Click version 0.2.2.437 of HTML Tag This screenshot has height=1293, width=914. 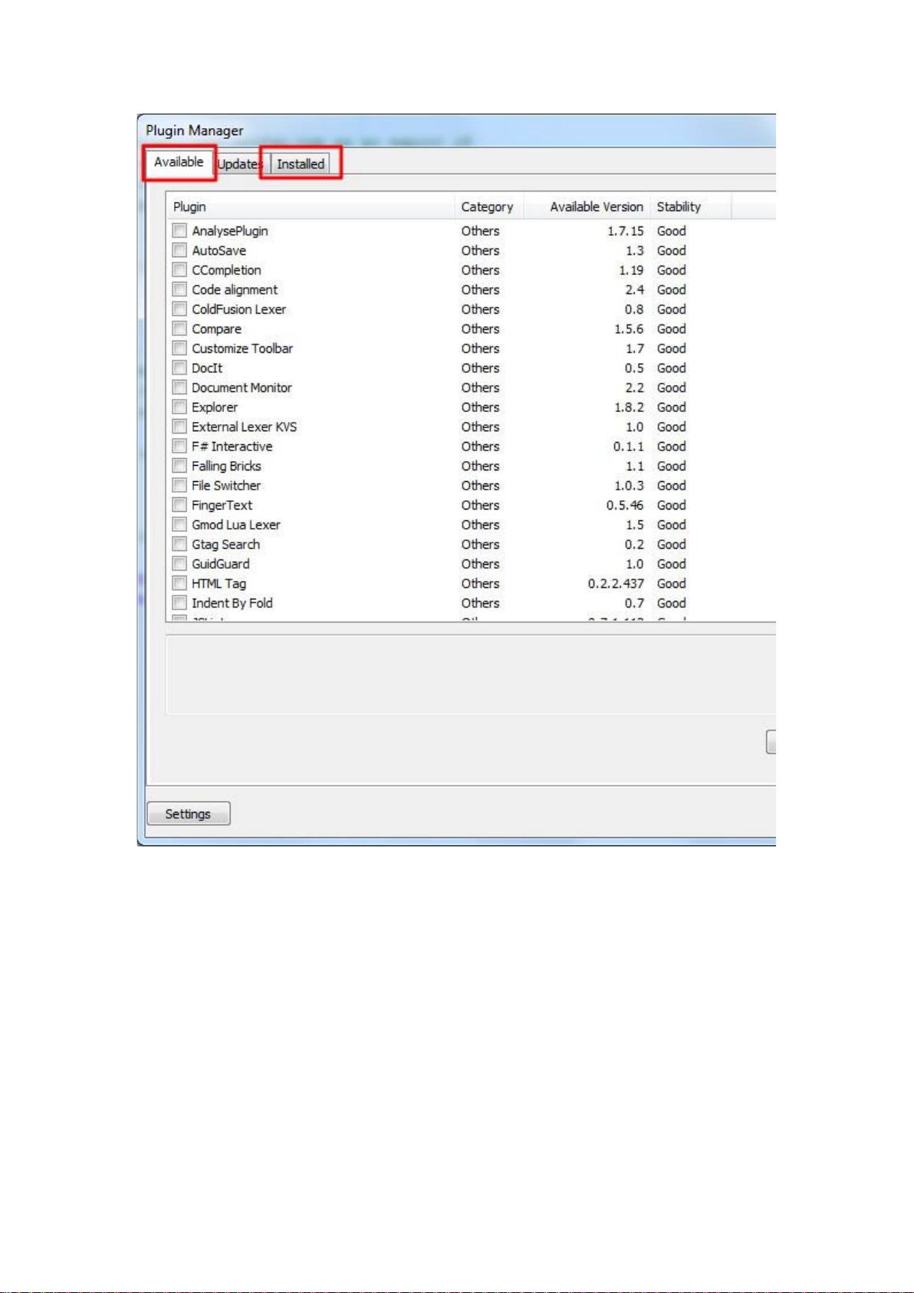coord(616,583)
